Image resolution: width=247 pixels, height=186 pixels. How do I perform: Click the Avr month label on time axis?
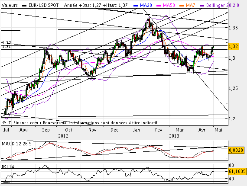point(202,130)
